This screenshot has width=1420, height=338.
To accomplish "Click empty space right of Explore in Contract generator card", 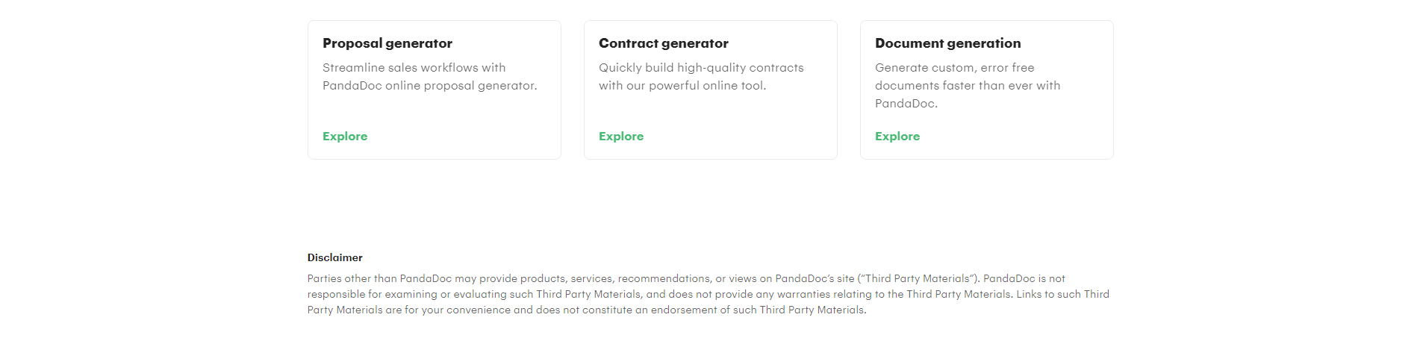I will point(739,137).
